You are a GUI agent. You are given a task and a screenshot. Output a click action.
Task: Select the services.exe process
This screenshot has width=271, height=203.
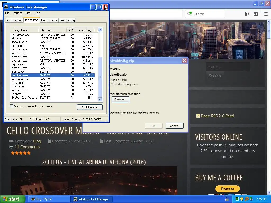pyautogui.click(x=53, y=75)
